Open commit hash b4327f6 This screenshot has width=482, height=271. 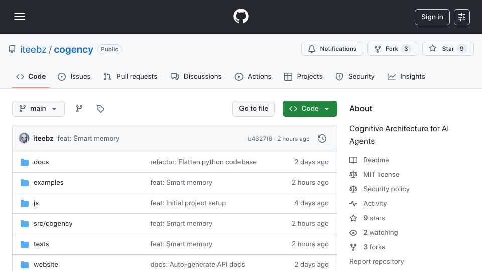coord(260,139)
